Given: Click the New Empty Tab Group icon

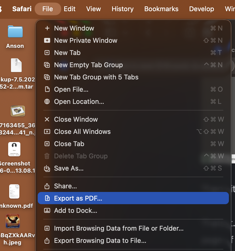Looking at the screenshot, I should pyautogui.click(x=47, y=65).
